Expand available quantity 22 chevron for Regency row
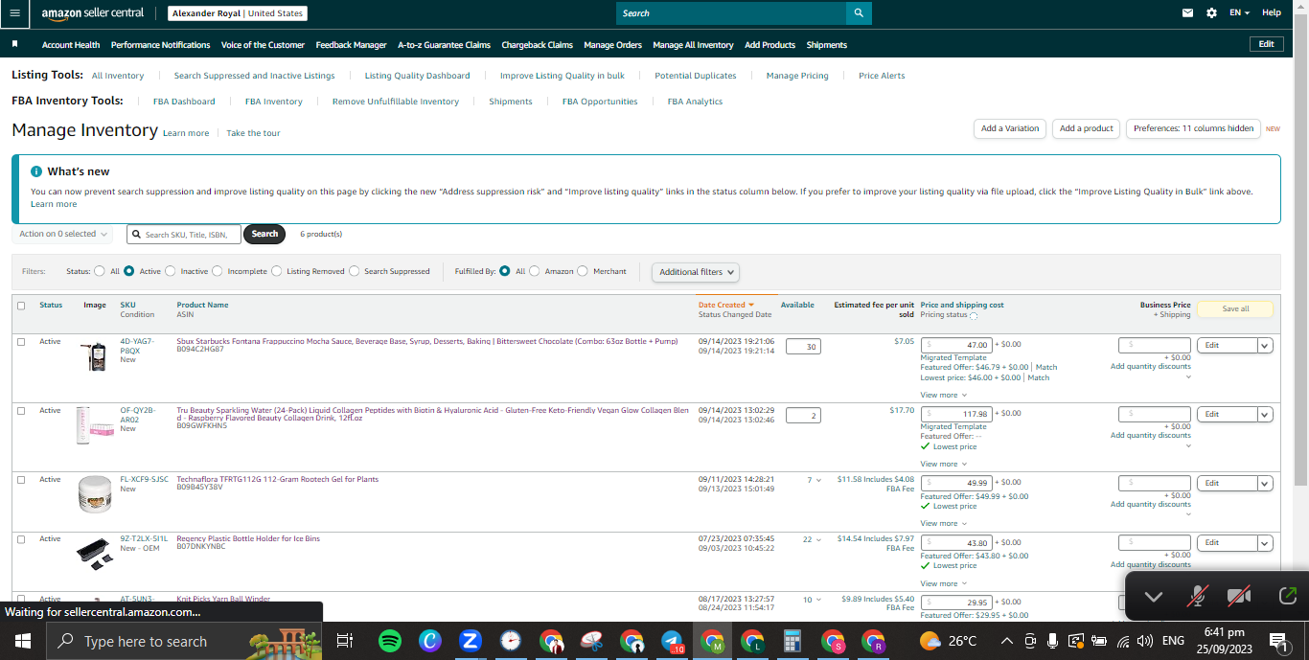 tap(818, 540)
